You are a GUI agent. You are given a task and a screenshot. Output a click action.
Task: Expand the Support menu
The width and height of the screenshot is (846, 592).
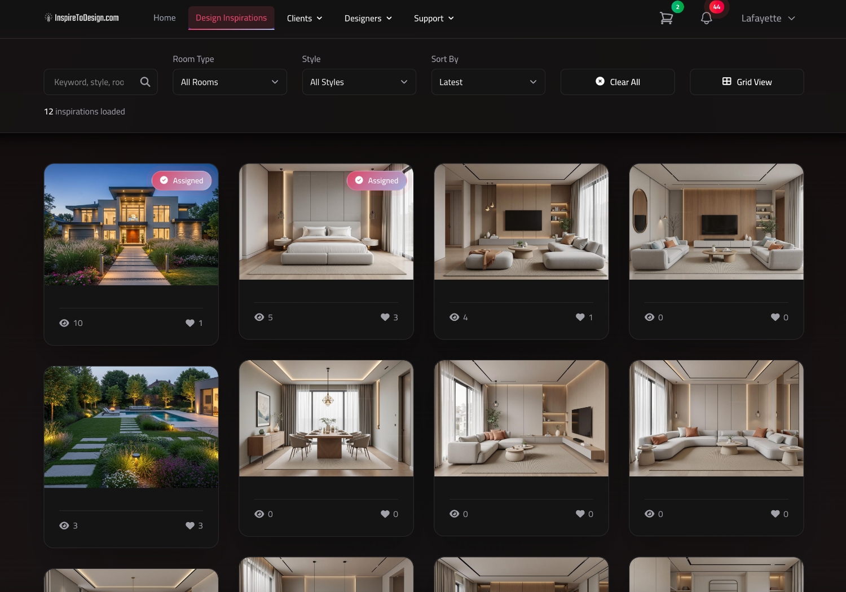click(x=434, y=18)
